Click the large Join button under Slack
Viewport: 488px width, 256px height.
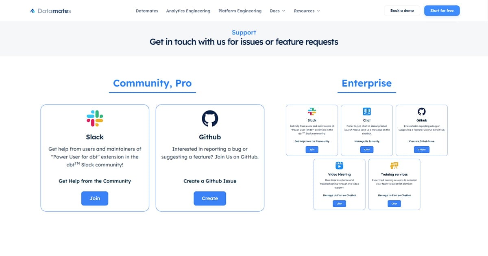click(95, 198)
